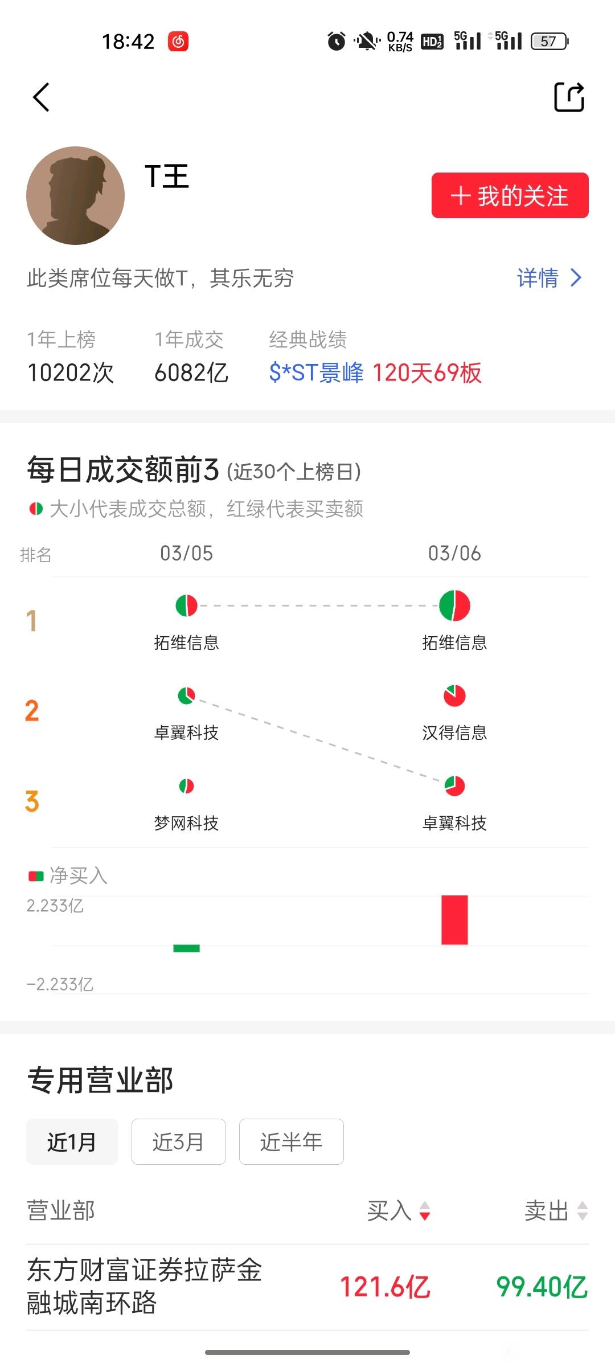Tap the 03/06 卓翼科技 pie icon
This screenshot has width=615, height=1367.
pyautogui.click(x=454, y=786)
